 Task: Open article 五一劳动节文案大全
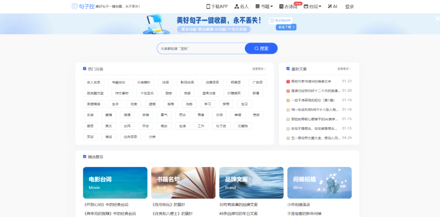tap(316, 138)
